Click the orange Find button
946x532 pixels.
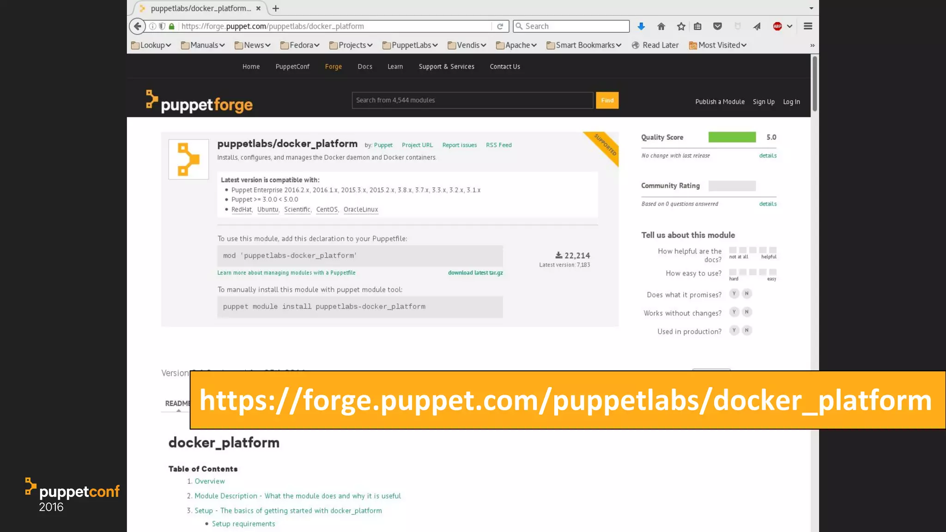coord(607,100)
